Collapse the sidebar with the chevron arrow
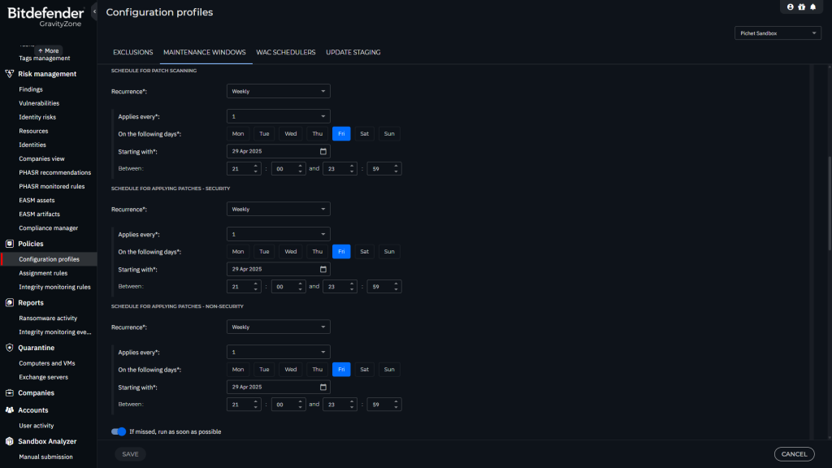Screen dimensions: 832x468 (94, 11)
